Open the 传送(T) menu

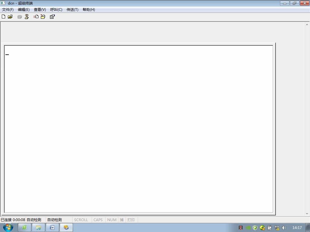coord(72,9)
